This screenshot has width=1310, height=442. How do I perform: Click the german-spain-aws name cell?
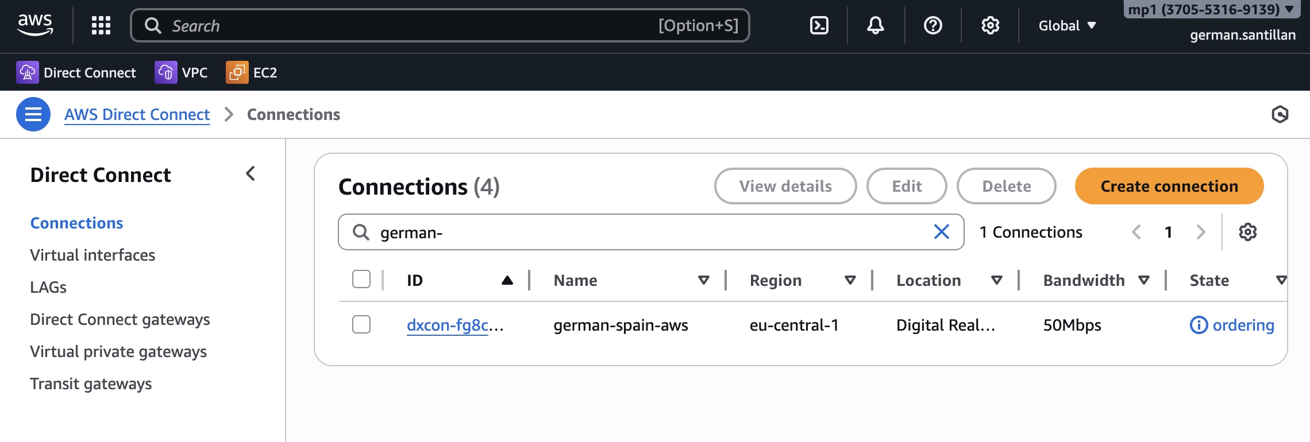pos(621,325)
